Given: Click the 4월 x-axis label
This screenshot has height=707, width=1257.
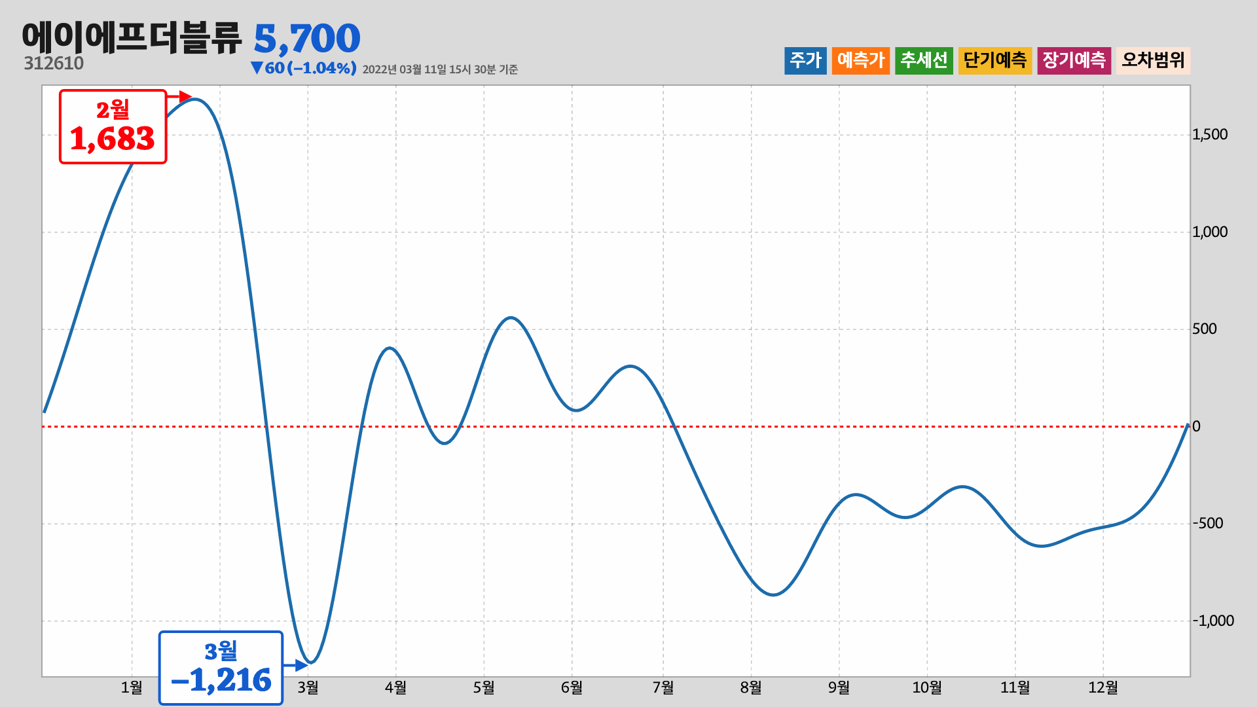Looking at the screenshot, I should (x=395, y=687).
